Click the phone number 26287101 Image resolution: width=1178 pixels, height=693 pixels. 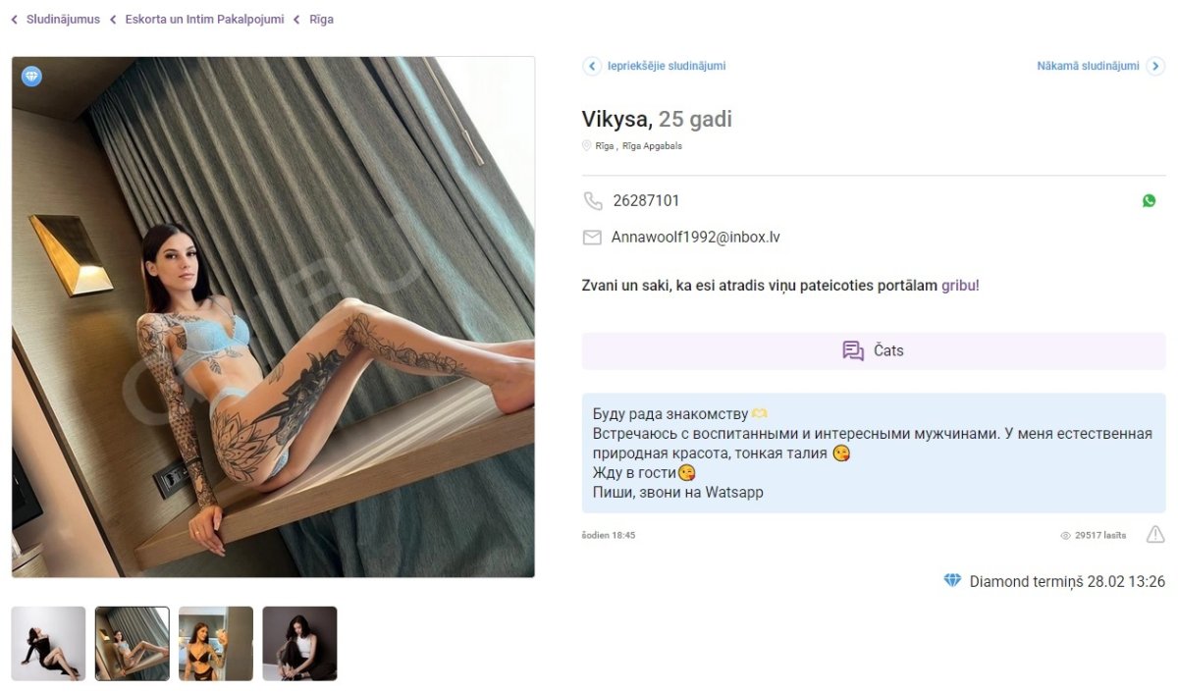[x=646, y=201]
